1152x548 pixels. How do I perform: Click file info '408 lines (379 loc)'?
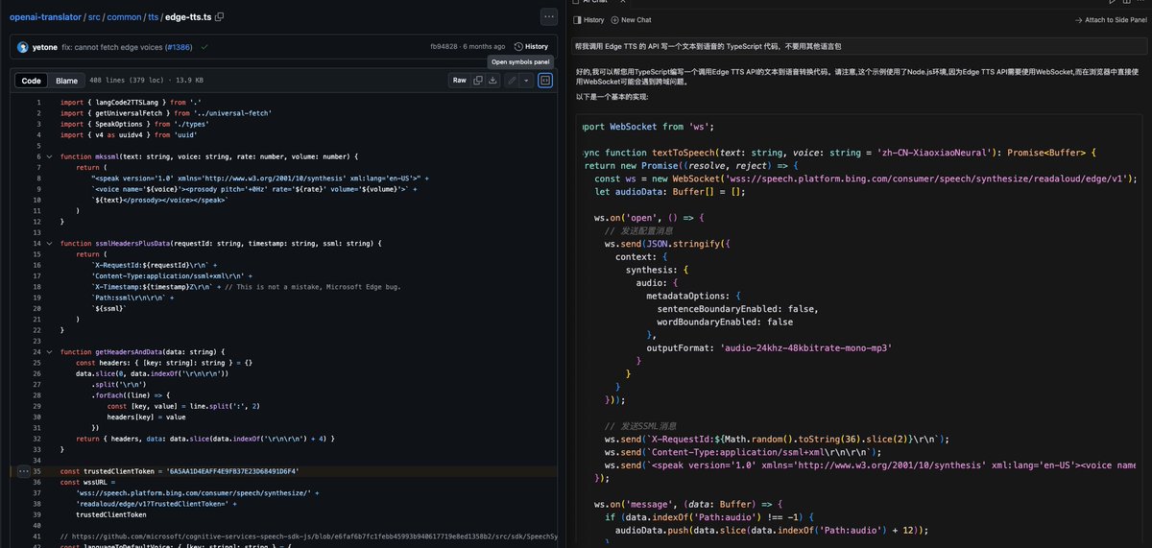tap(129, 81)
